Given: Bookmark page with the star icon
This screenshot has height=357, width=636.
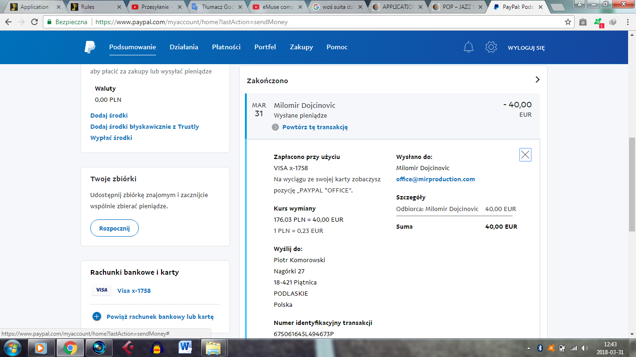Looking at the screenshot, I should 568,22.
